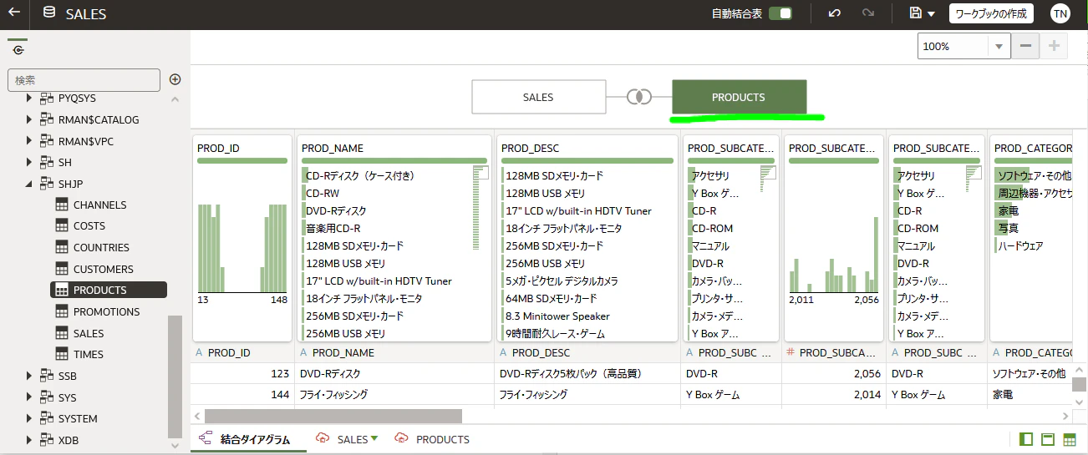Expand the RMAN$CATALOG schema

29,119
